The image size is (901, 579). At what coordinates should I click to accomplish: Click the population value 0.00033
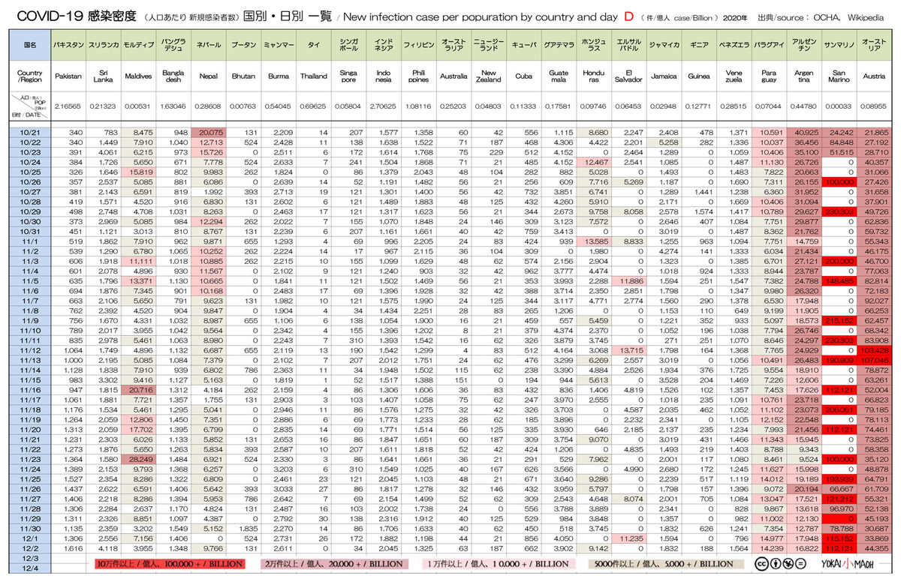[x=839, y=107]
